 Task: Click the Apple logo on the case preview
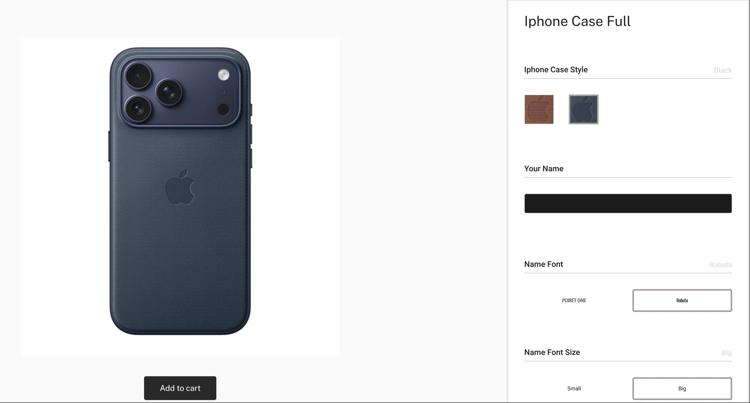[180, 187]
